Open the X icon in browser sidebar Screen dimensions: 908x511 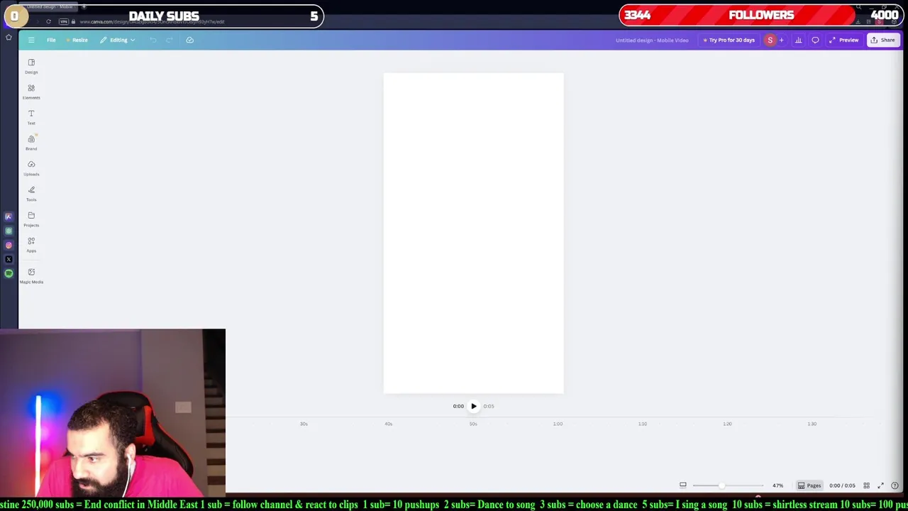(9, 259)
